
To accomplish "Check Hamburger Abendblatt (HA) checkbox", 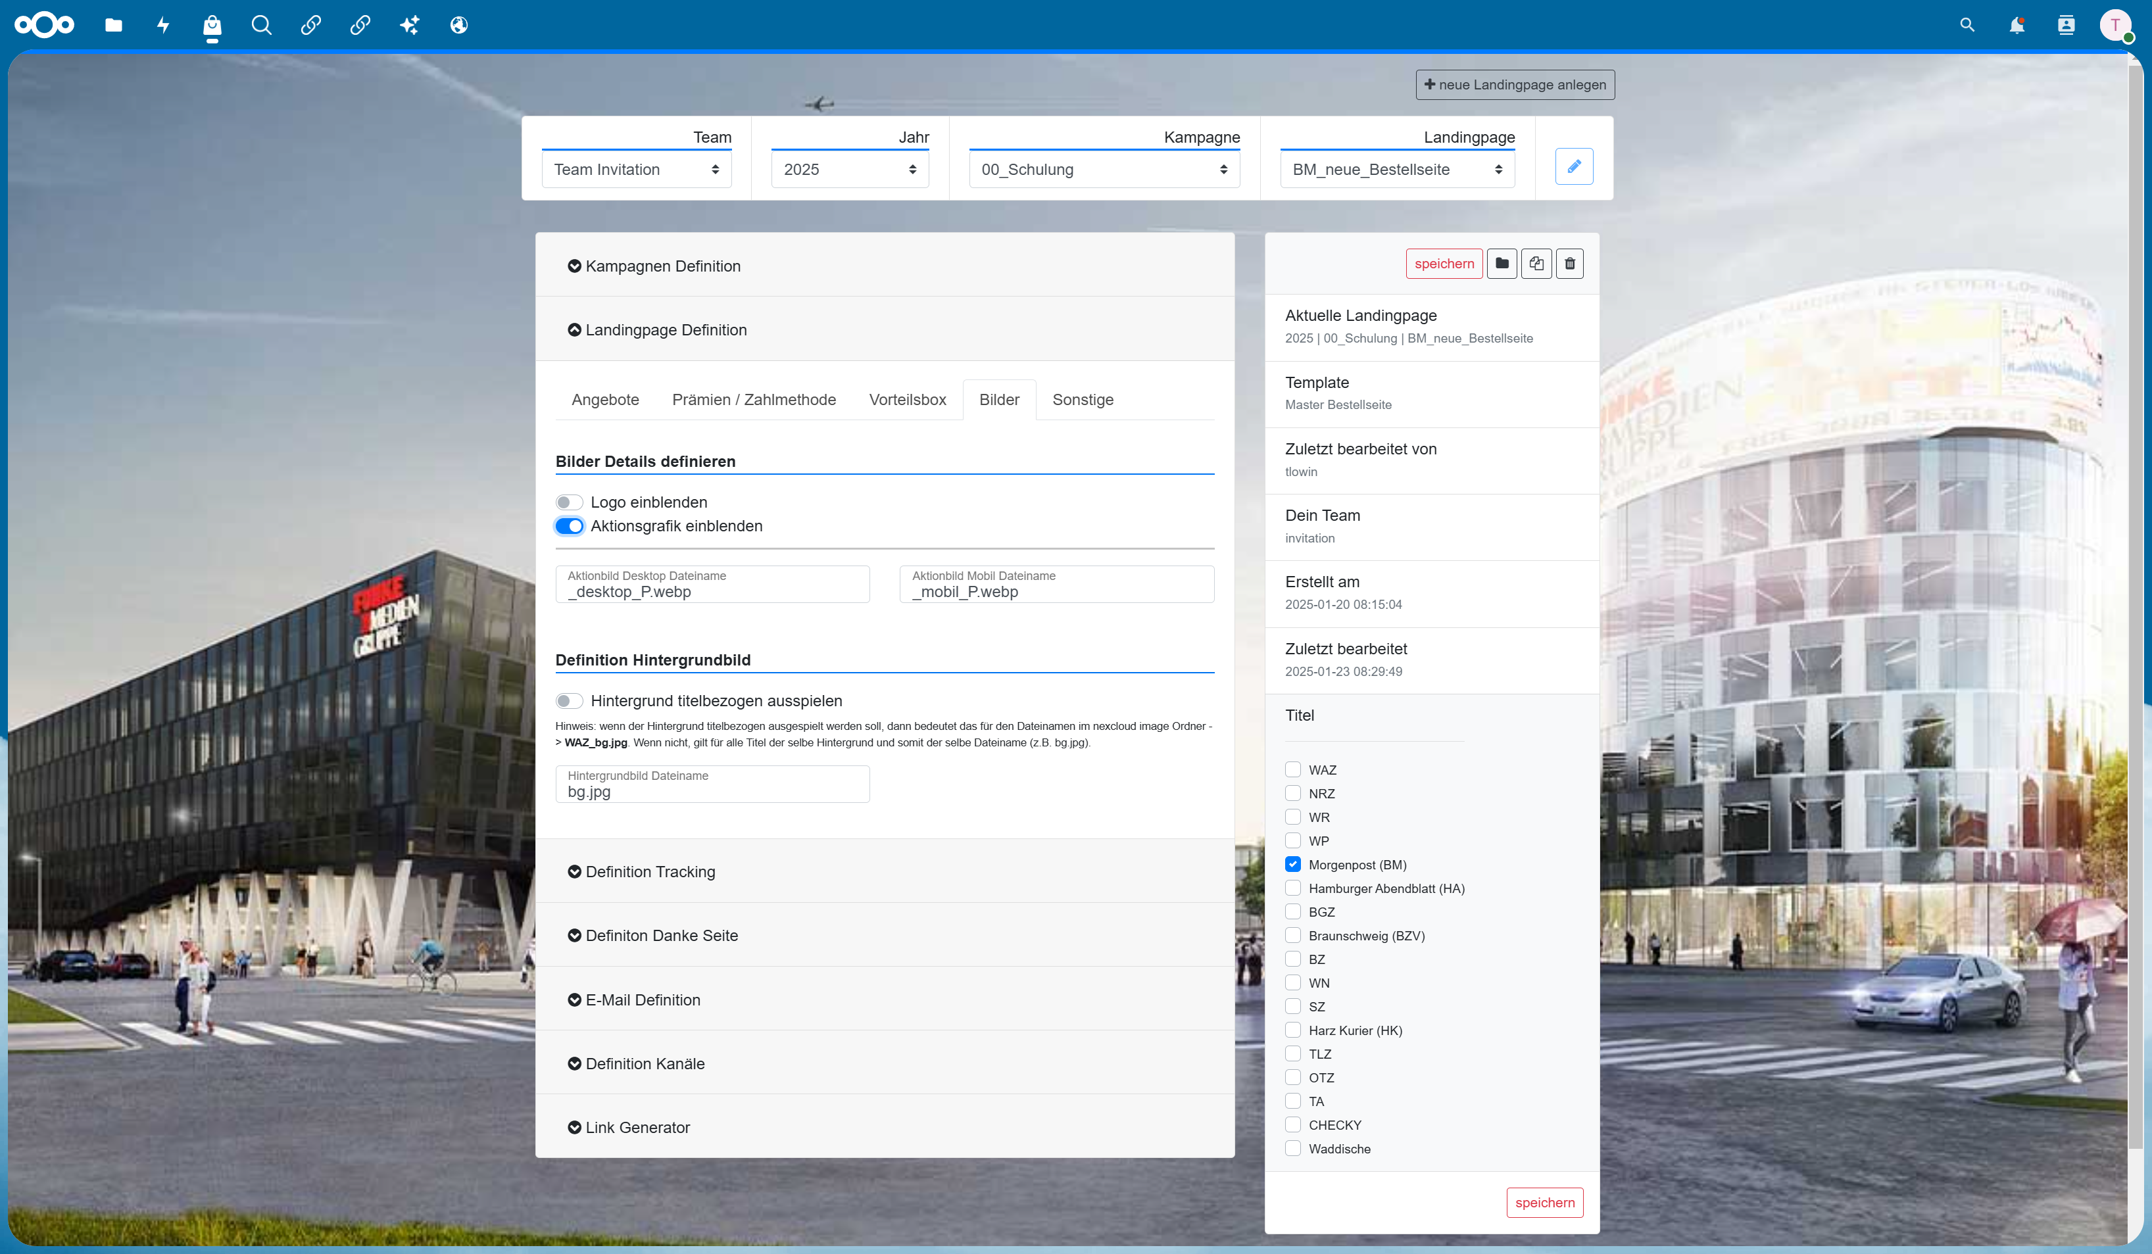I will [1293, 888].
